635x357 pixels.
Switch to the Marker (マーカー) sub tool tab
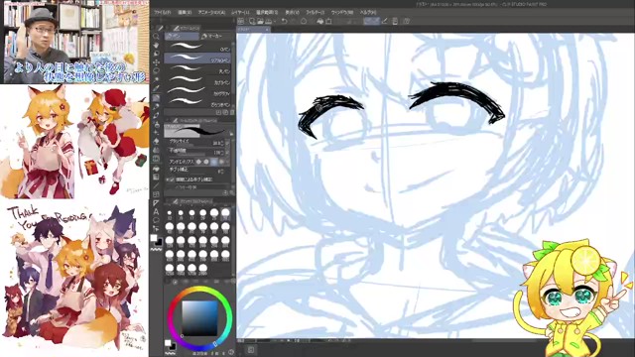point(214,36)
